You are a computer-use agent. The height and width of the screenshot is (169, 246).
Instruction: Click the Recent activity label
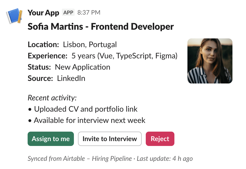[x=52, y=98]
